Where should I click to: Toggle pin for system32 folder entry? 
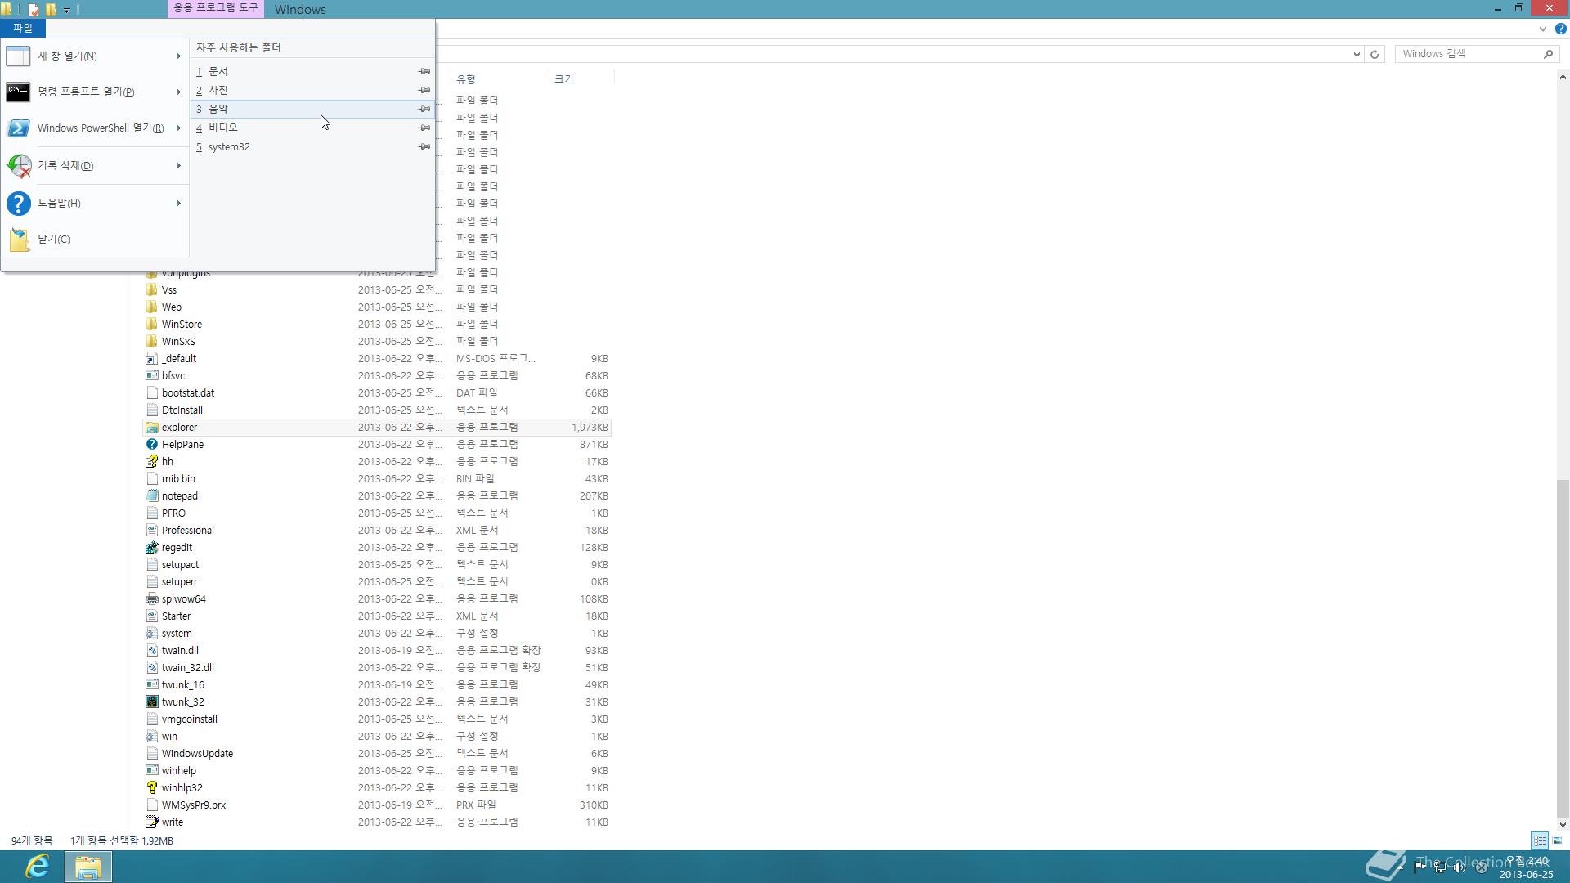424,147
